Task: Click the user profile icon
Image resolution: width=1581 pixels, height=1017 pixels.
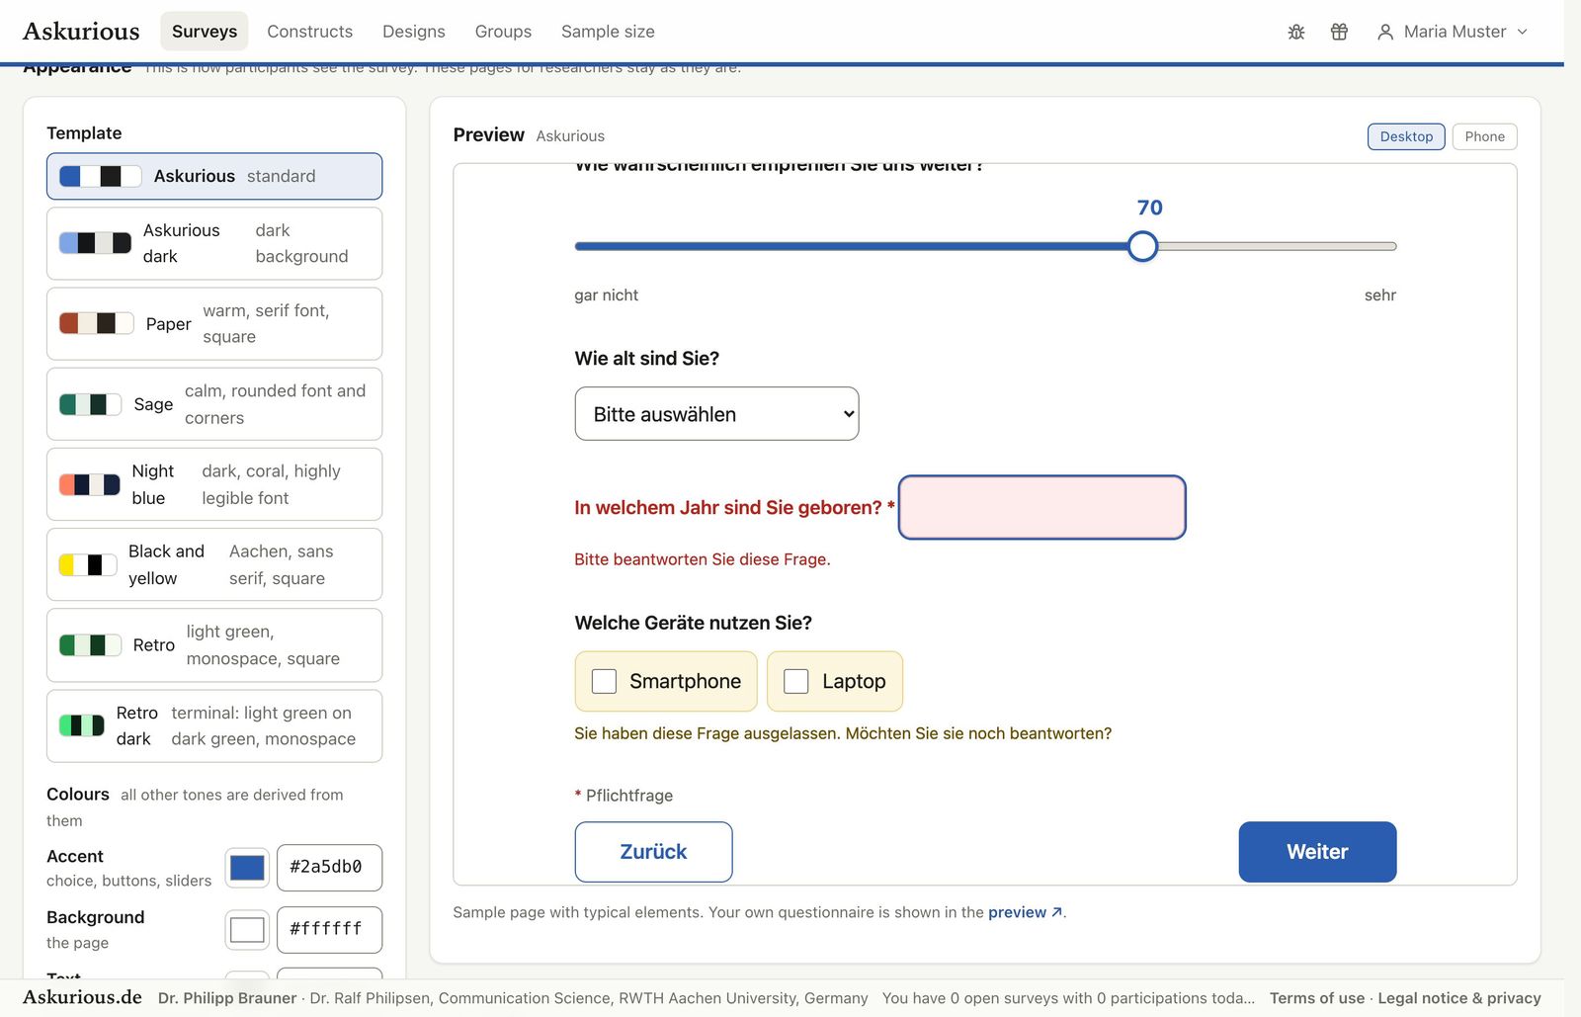Action: tap(1385, 32)
